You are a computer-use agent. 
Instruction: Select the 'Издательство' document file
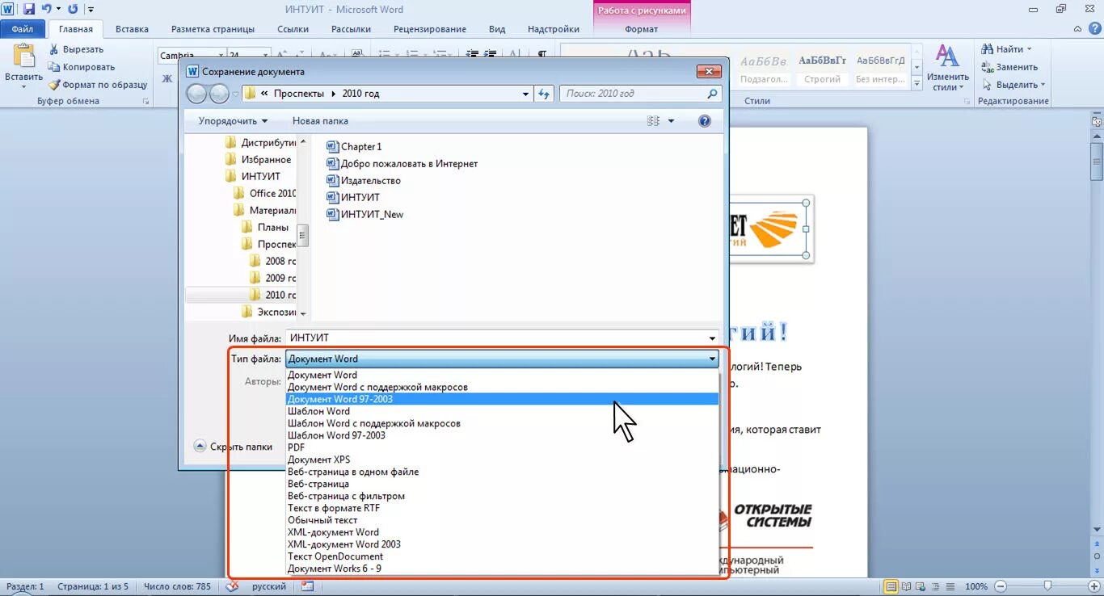363,180
